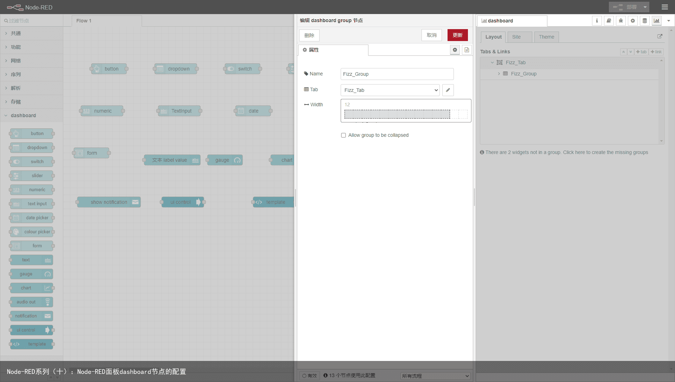The image size is (675, 382).
Task: Click the export/download icon in edit dialog
Action: (467, 49)
